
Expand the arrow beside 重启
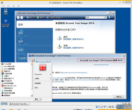[40, 99]
